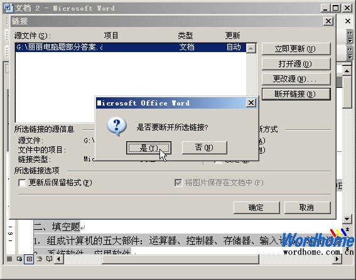Click the source list scroll-up arrow

pyautogui.click(x=251, y=48)
